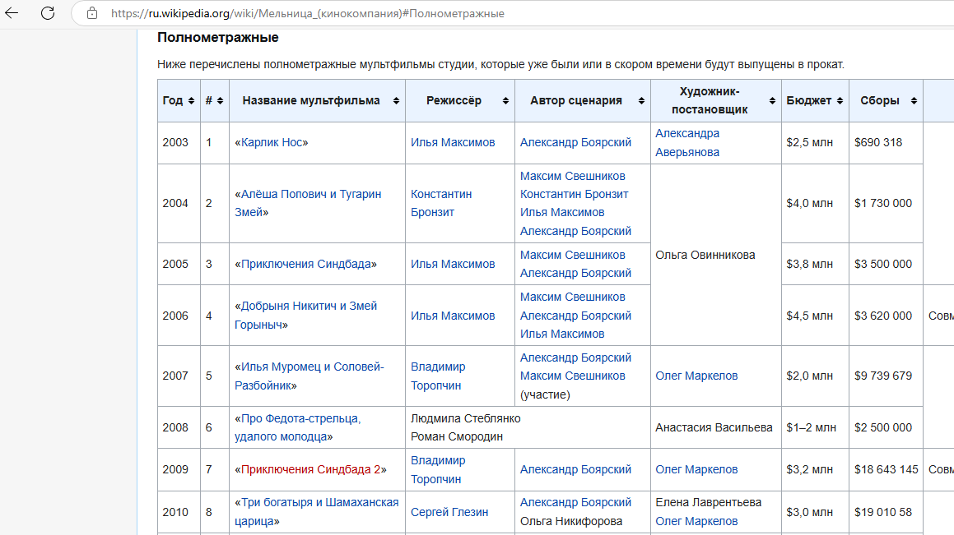Click Илья Максимов director link in 2006 row
This screenshot has width=954, height=535.
[x=453, y=316]
